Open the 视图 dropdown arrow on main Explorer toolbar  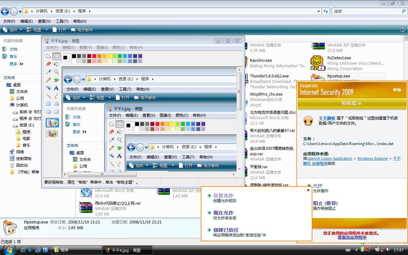coord(46,30)
